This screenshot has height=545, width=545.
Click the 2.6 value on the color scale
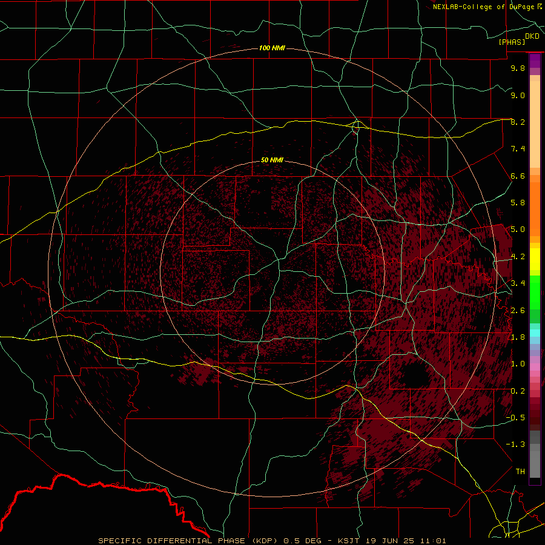518,311
